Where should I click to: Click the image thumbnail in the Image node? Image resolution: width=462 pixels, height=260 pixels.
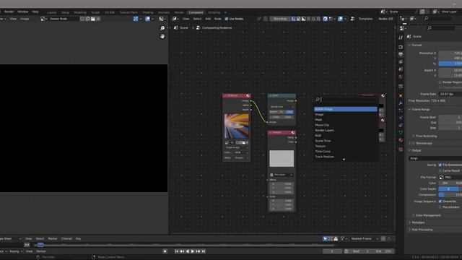point(237,126)
